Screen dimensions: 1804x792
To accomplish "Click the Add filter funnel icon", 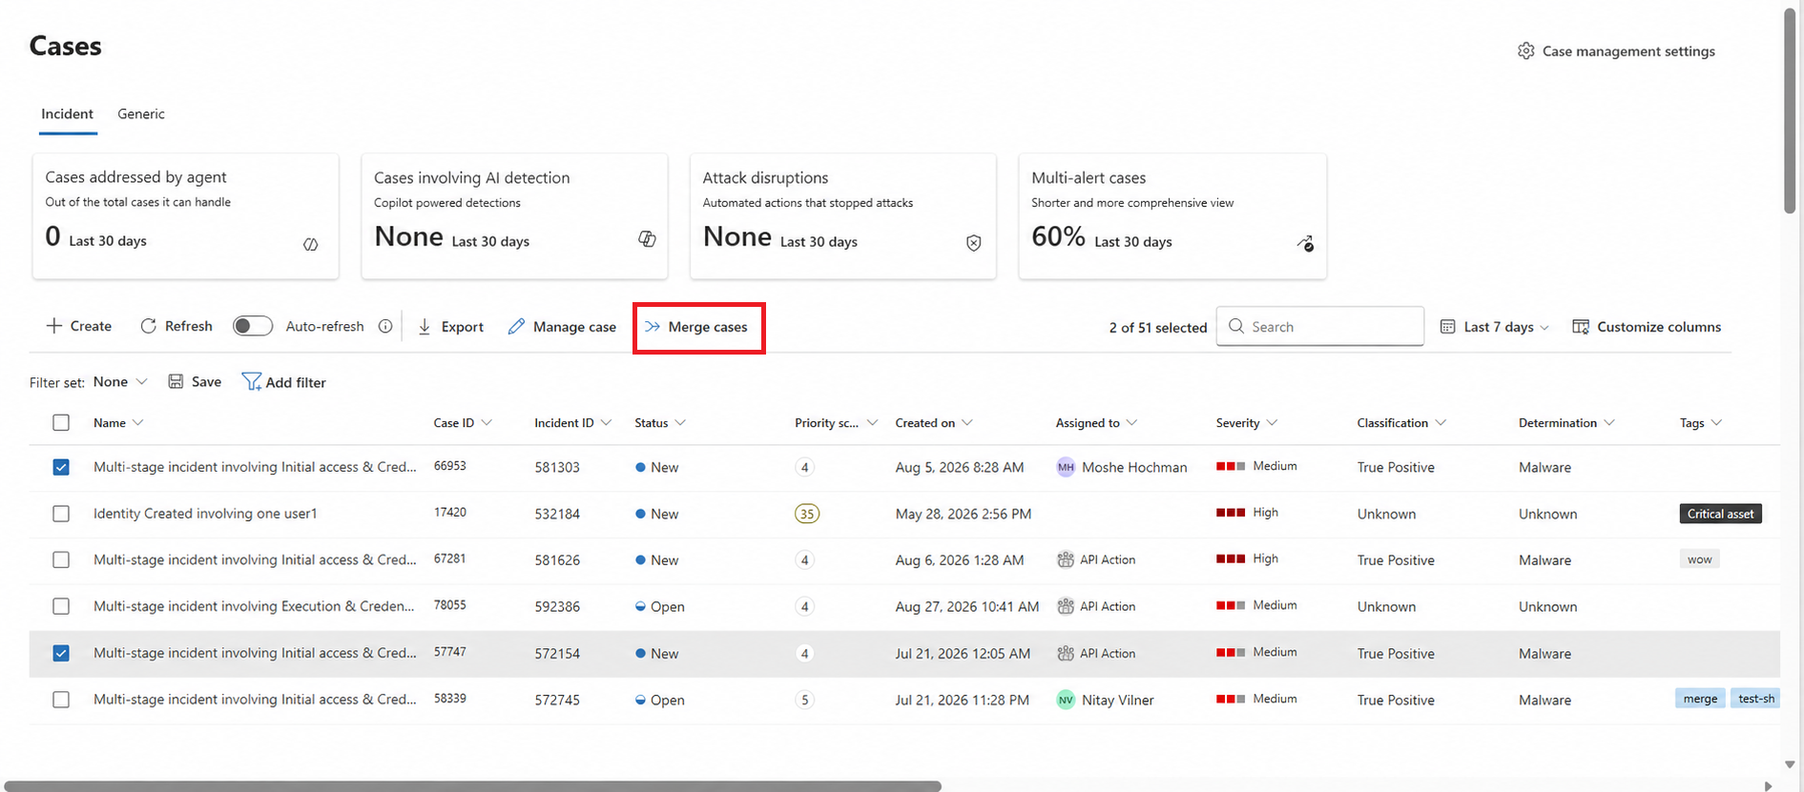I will (x=251, y=381).
